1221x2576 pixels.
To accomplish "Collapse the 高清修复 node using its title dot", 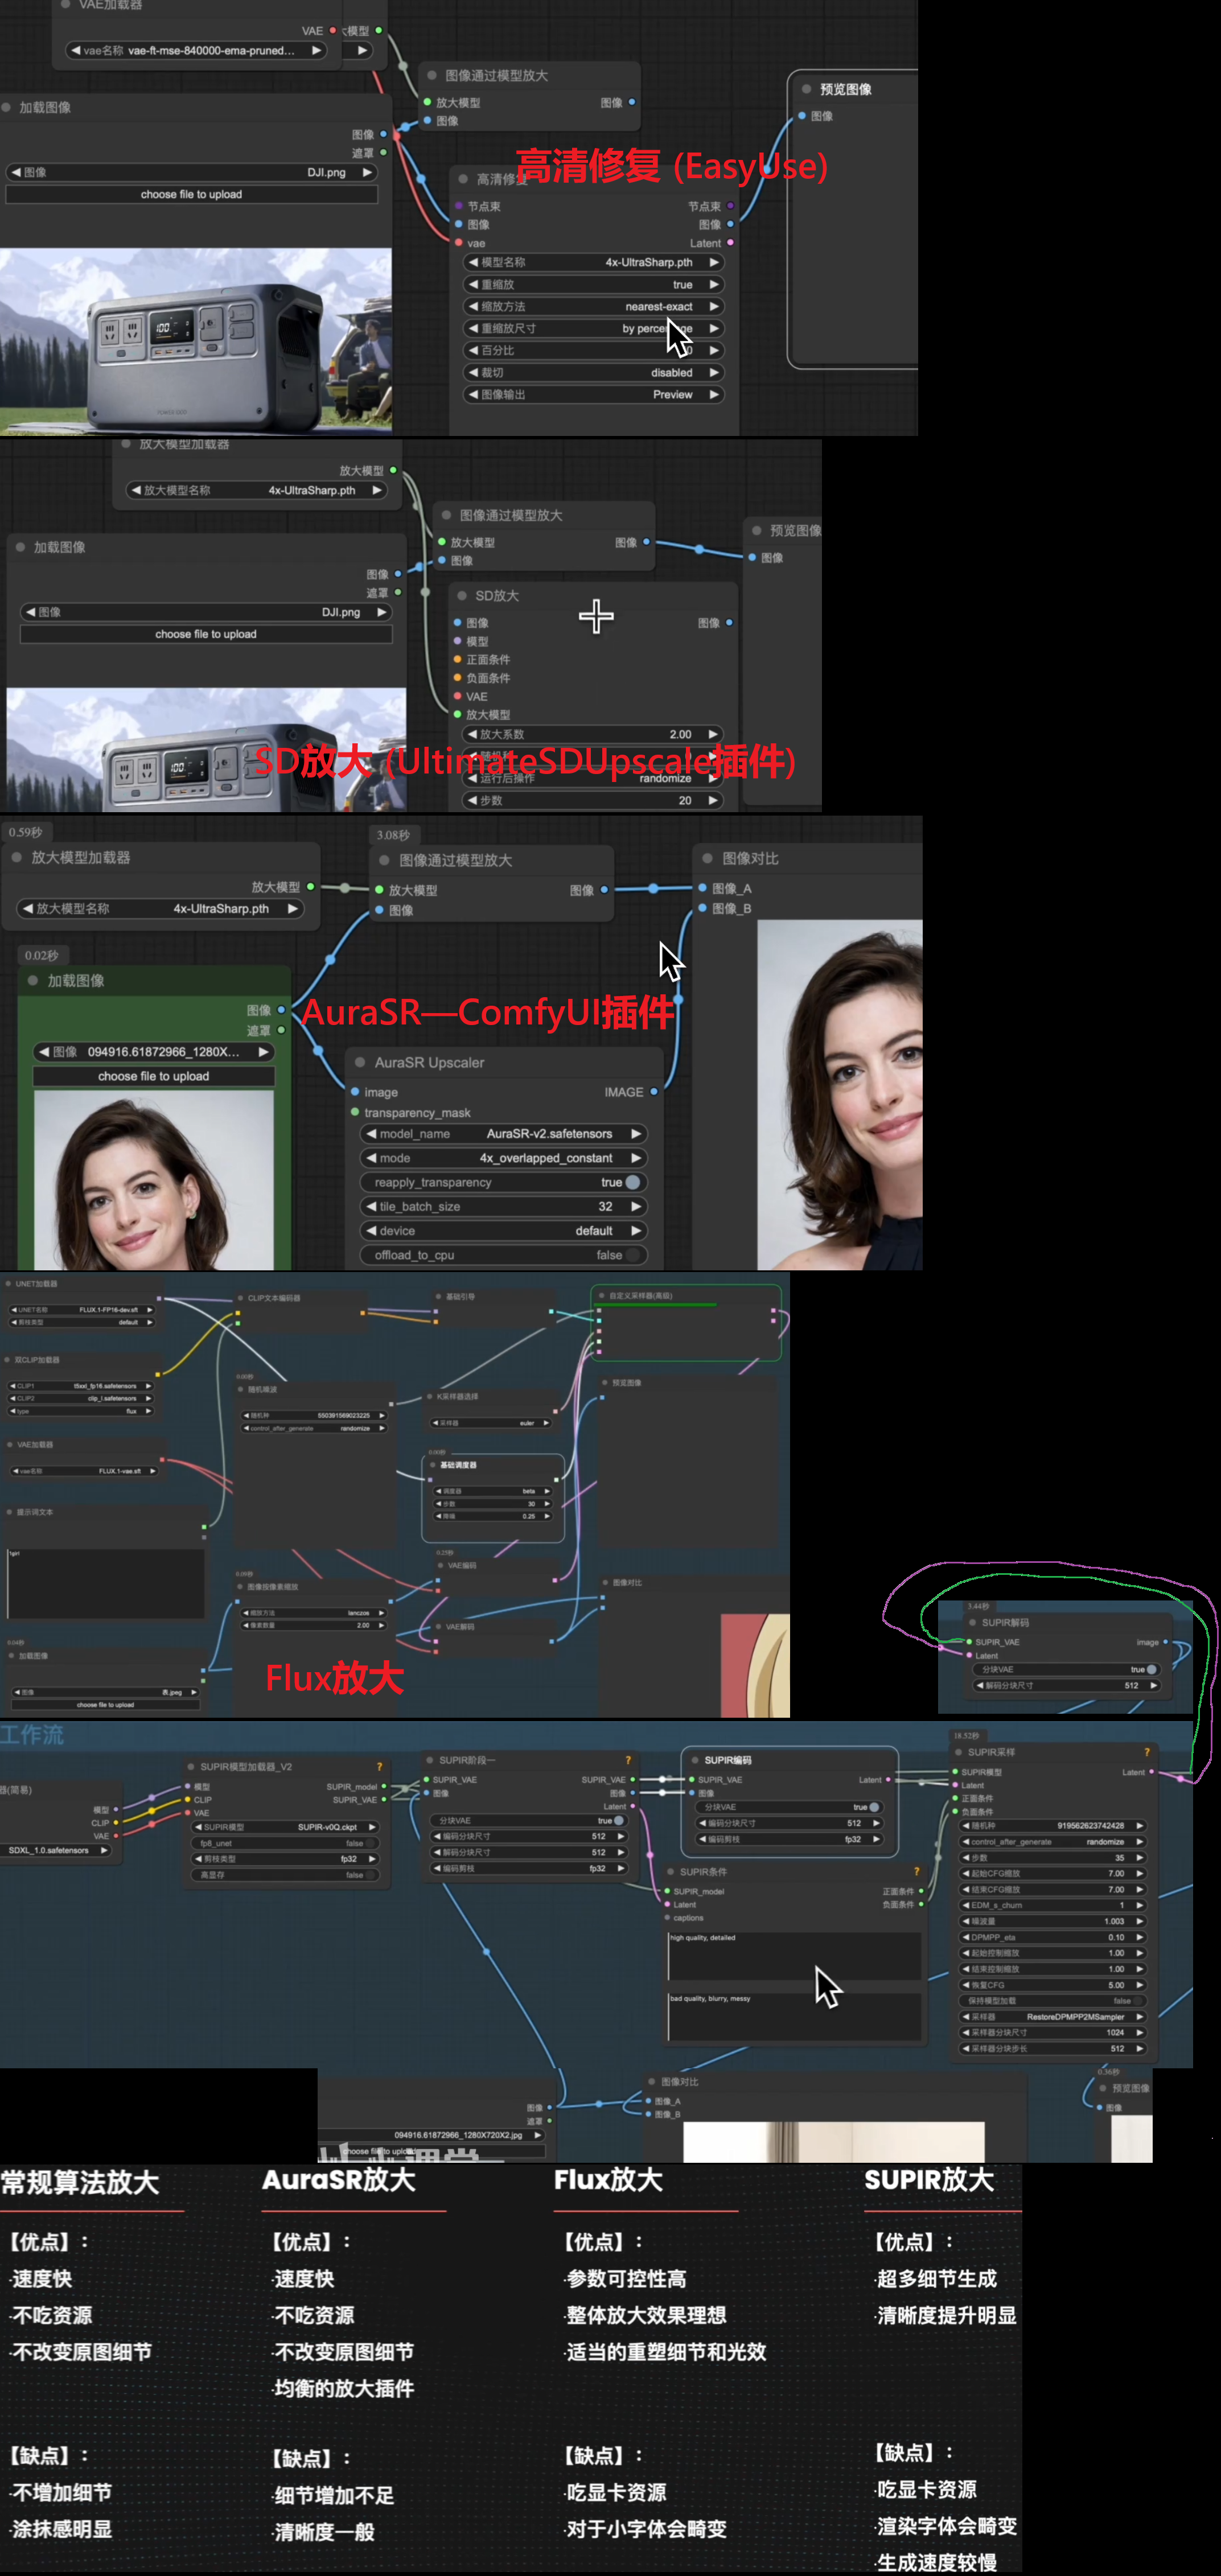I will [463, 179].
